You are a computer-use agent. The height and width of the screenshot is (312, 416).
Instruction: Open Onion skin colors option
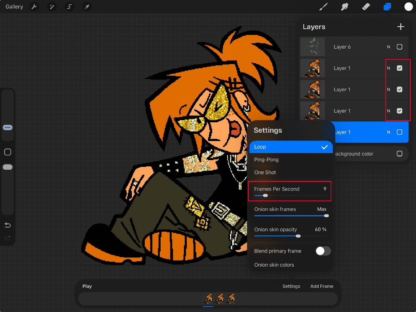(x=274, y=265)
